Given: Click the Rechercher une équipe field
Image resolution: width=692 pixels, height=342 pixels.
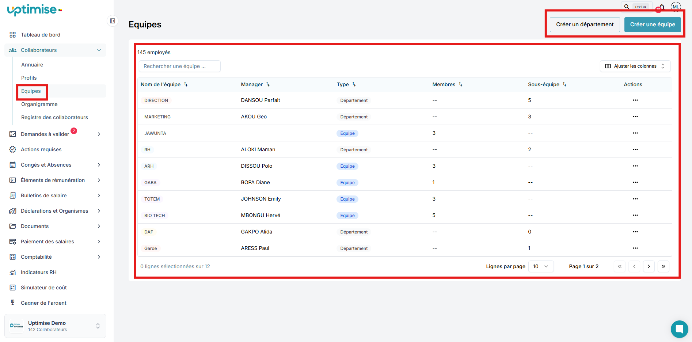Looking at the screenshot, I should 180,66.
